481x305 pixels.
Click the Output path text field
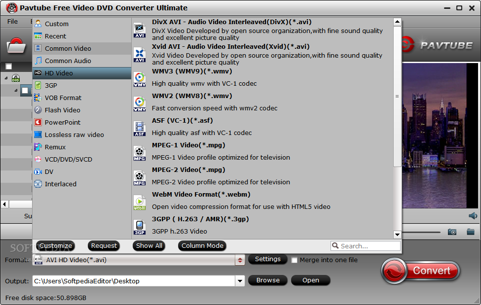[134, 281]
